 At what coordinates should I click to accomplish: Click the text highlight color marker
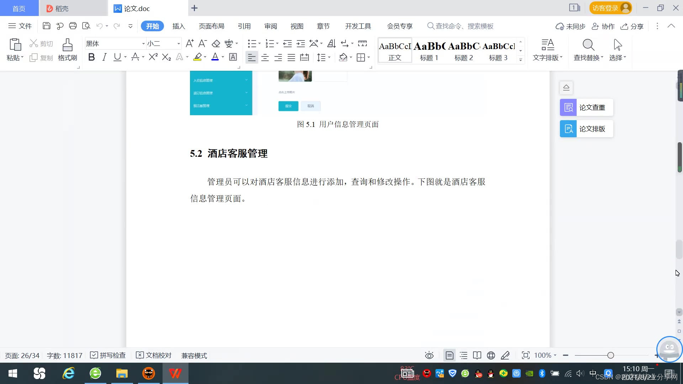tap(197, 57)
